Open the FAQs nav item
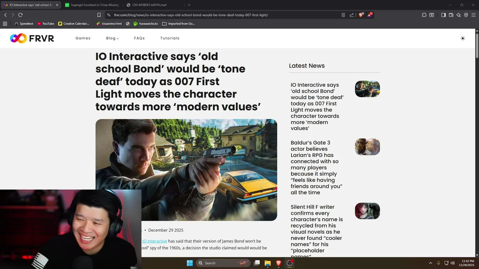479x269 pixels. [x=139, y=38]
